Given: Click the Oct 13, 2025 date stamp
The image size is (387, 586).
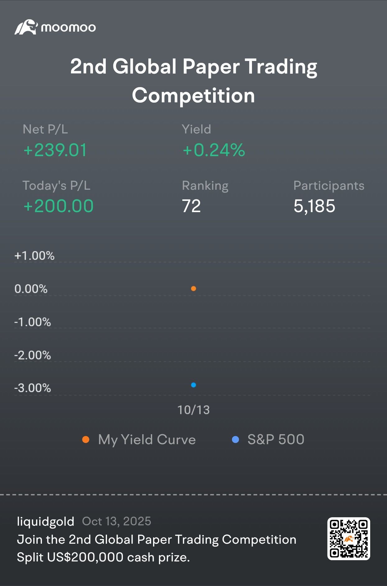Looking at the screenshot, I should coord(117,521).
